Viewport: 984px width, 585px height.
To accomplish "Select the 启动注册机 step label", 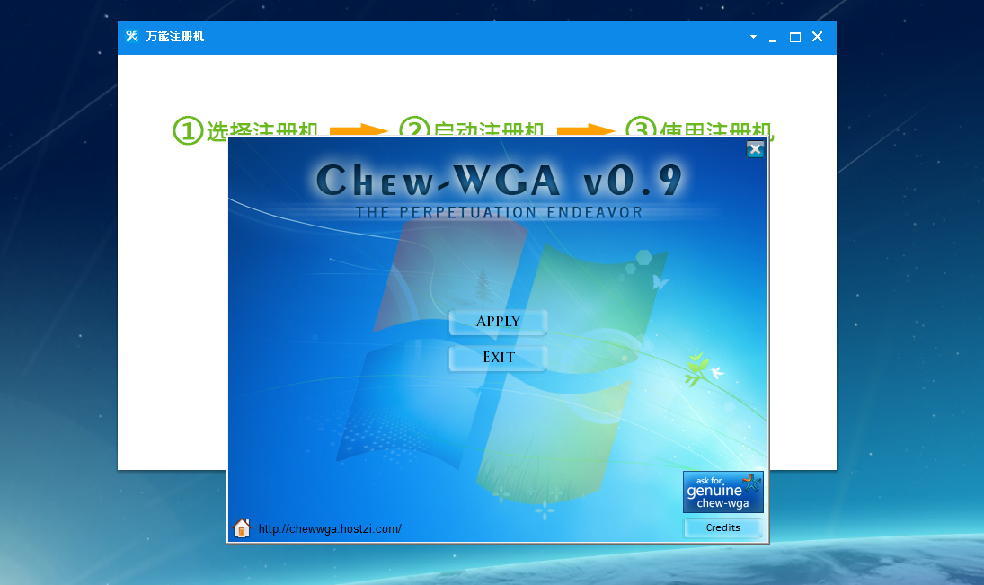I will tap(488, 131).
